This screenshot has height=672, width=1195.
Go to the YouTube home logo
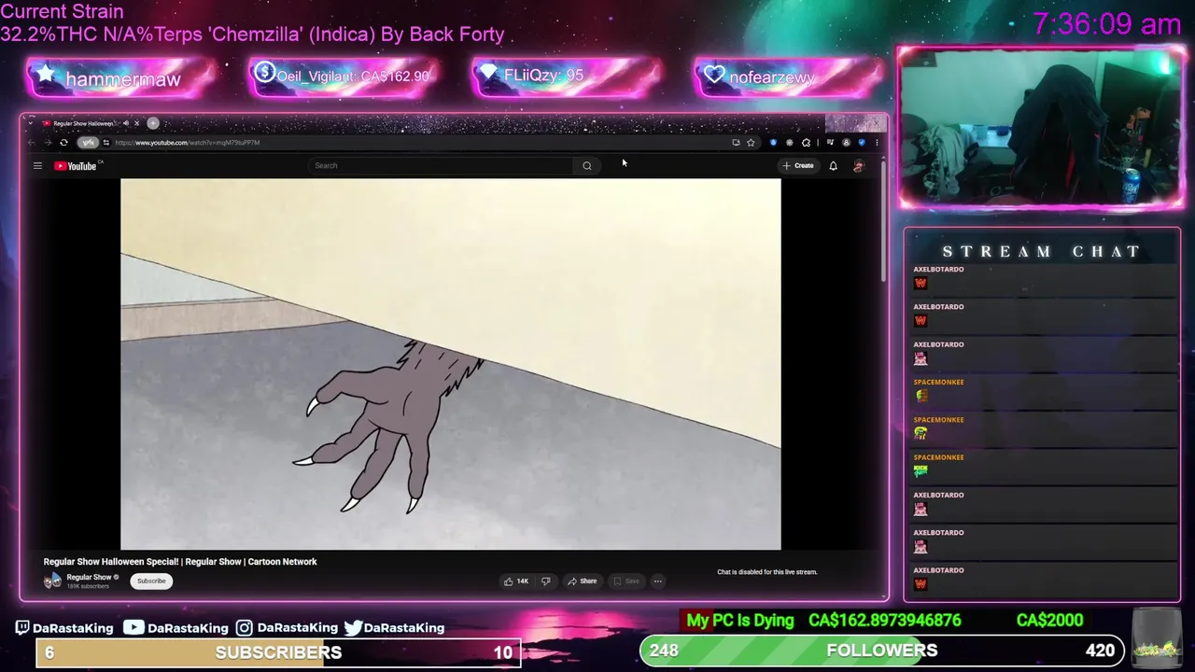pos(76,166)
